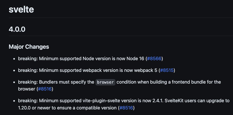Click the bullet marker of Bundlers item
The image size is (233, 115).
14,82
